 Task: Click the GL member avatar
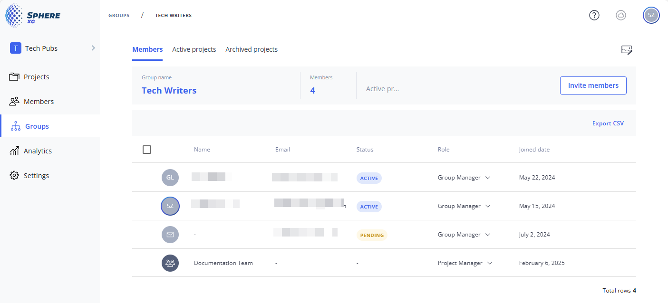pyautogui.click(x=170, y=178)
